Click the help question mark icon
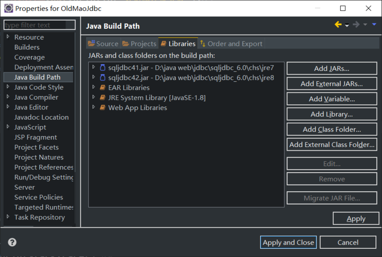The image size is (382, 257). [x=12, y=242]
